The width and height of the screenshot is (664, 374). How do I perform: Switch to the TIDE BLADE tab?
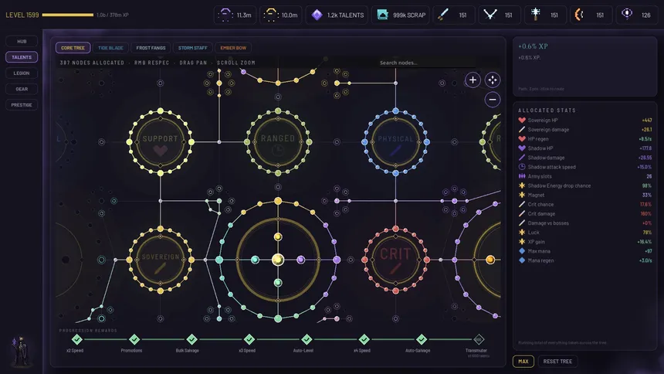pos(110,48)
